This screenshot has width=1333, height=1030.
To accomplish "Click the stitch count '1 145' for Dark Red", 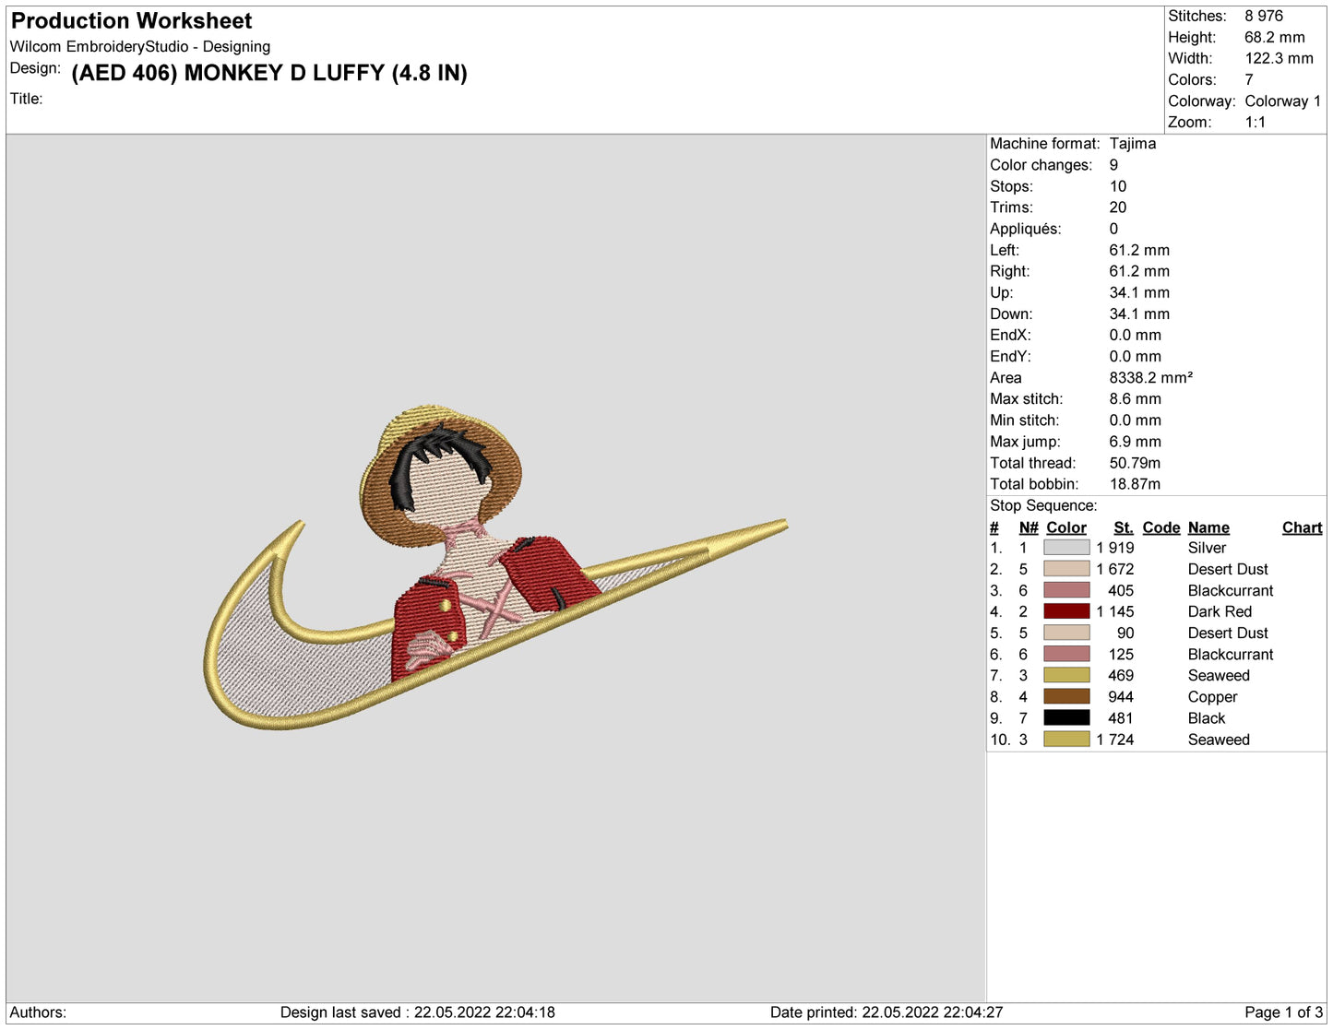I will (x=1115, y=611).
